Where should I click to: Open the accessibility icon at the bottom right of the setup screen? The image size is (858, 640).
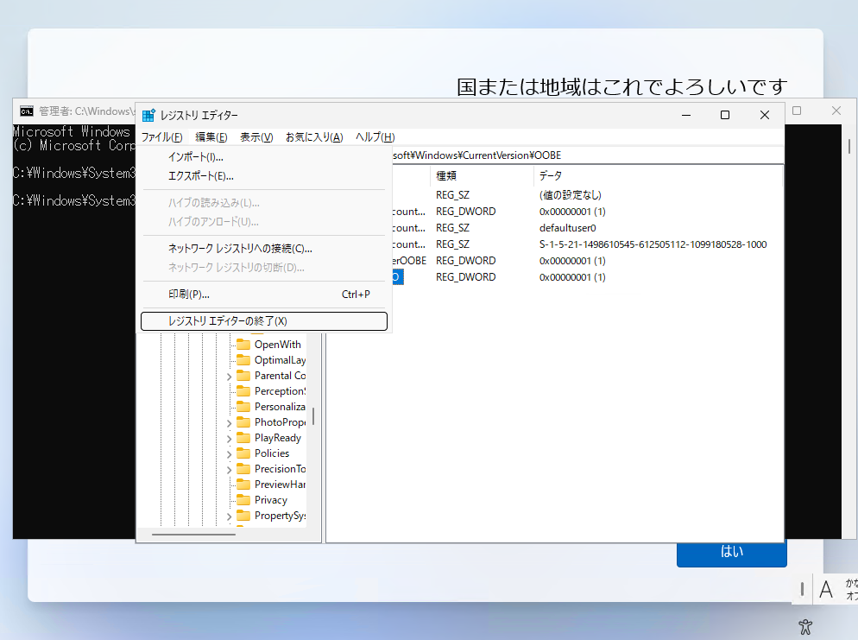[x=805, y=627]
